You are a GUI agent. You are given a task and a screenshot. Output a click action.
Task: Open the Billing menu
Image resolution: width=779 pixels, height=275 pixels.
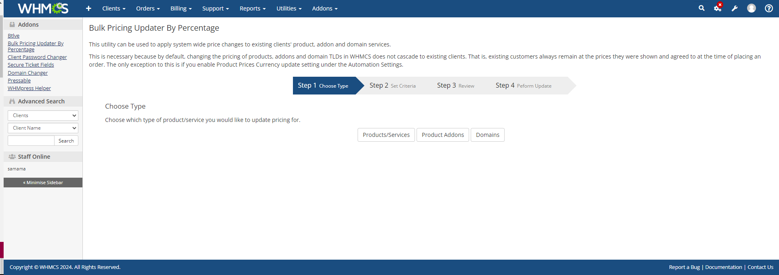pos(181,8)
